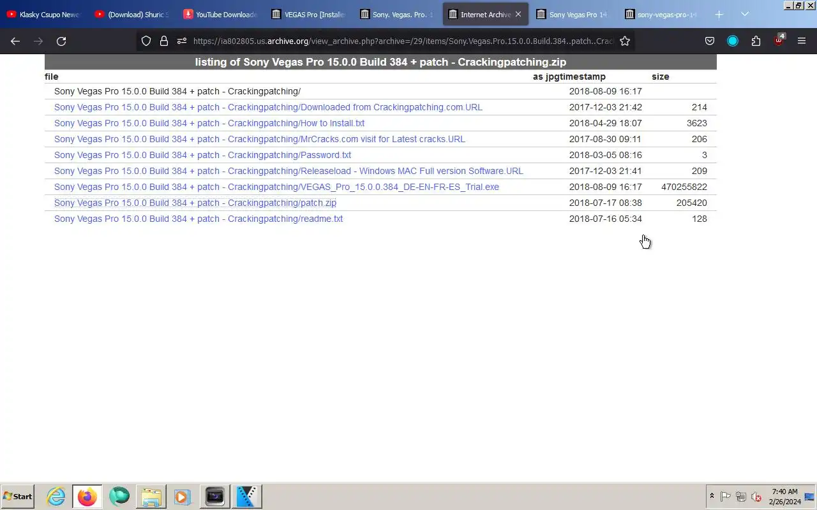This screenshot has width=817, height=510.
Task: Open Downloaded from Crackingpatching.com.URL link
Action: pyautogui.click(x=268, y=107)
